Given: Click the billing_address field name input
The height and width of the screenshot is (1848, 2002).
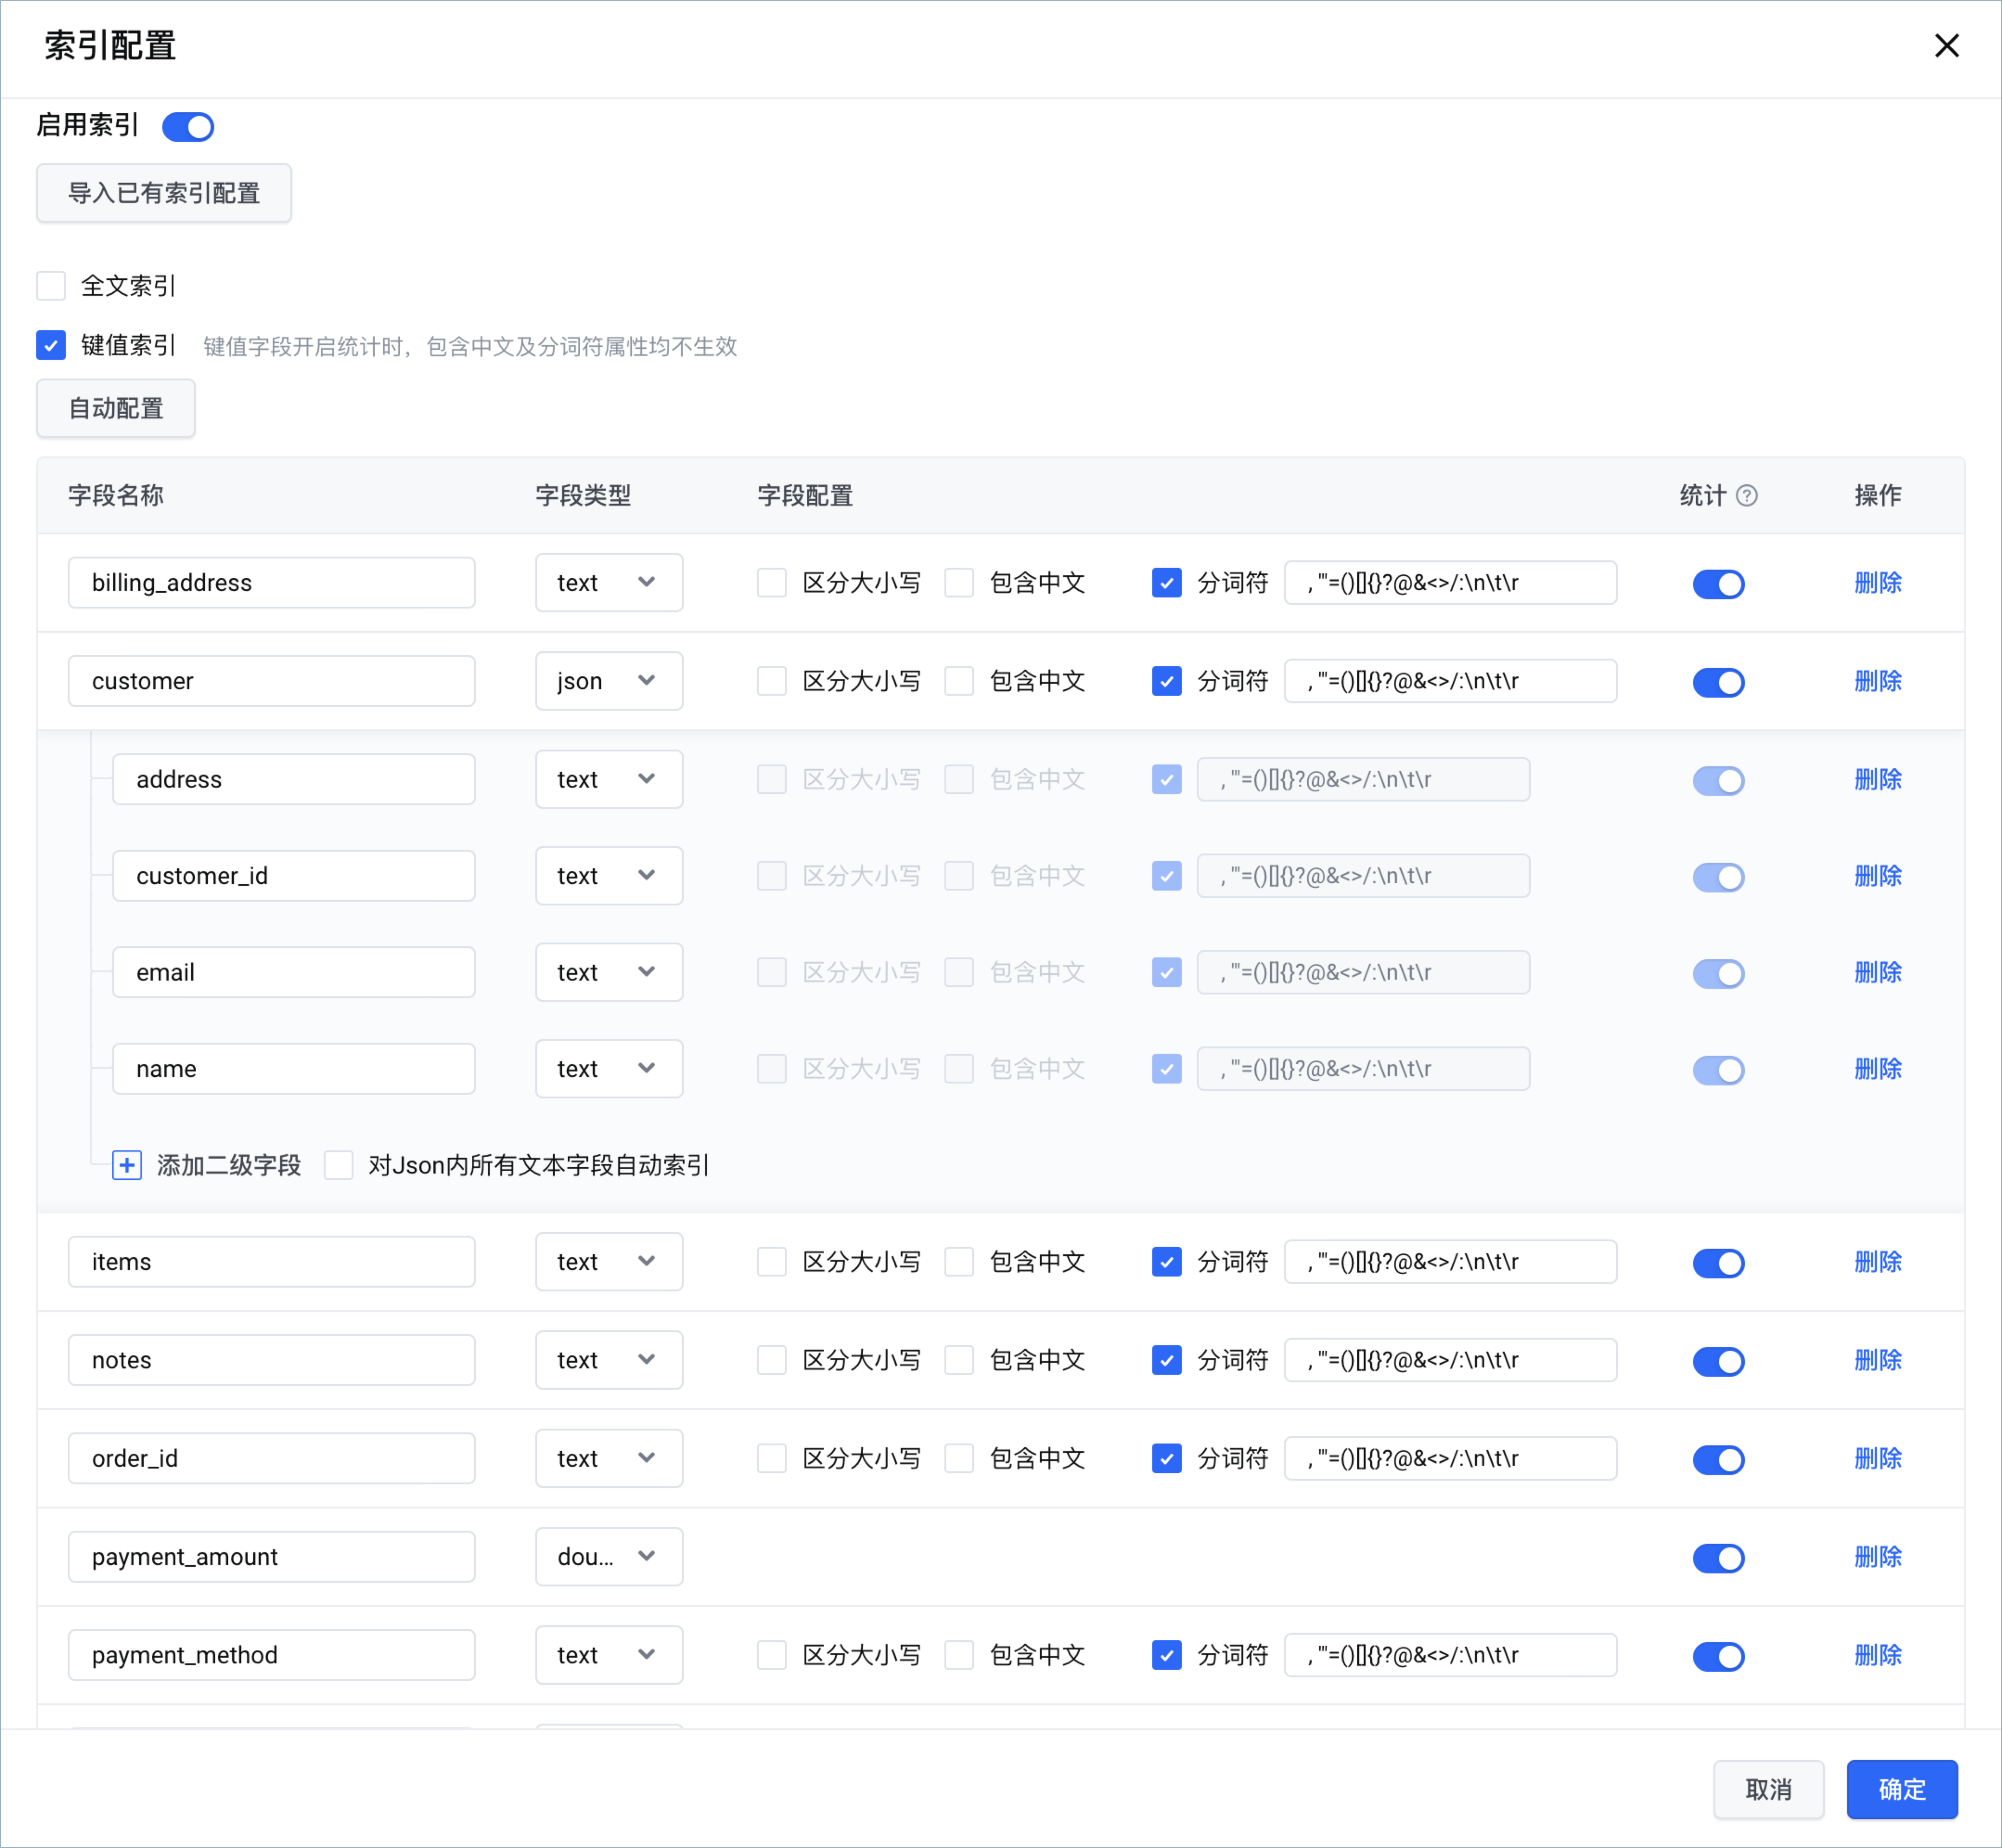Looking at the screenshot, I should [272, 583].
